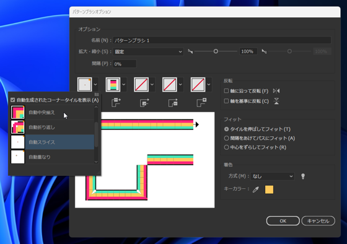Viewport: 347px width, 244px height.
Task: Toggle 自動生成されたコーナータイルを表示 checkbox
Action: coord(13,100)
